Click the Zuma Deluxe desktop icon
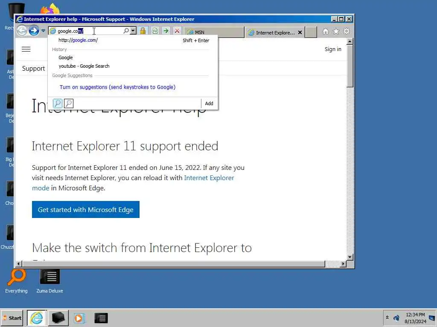The image size is (437, 327). (50, 281)
